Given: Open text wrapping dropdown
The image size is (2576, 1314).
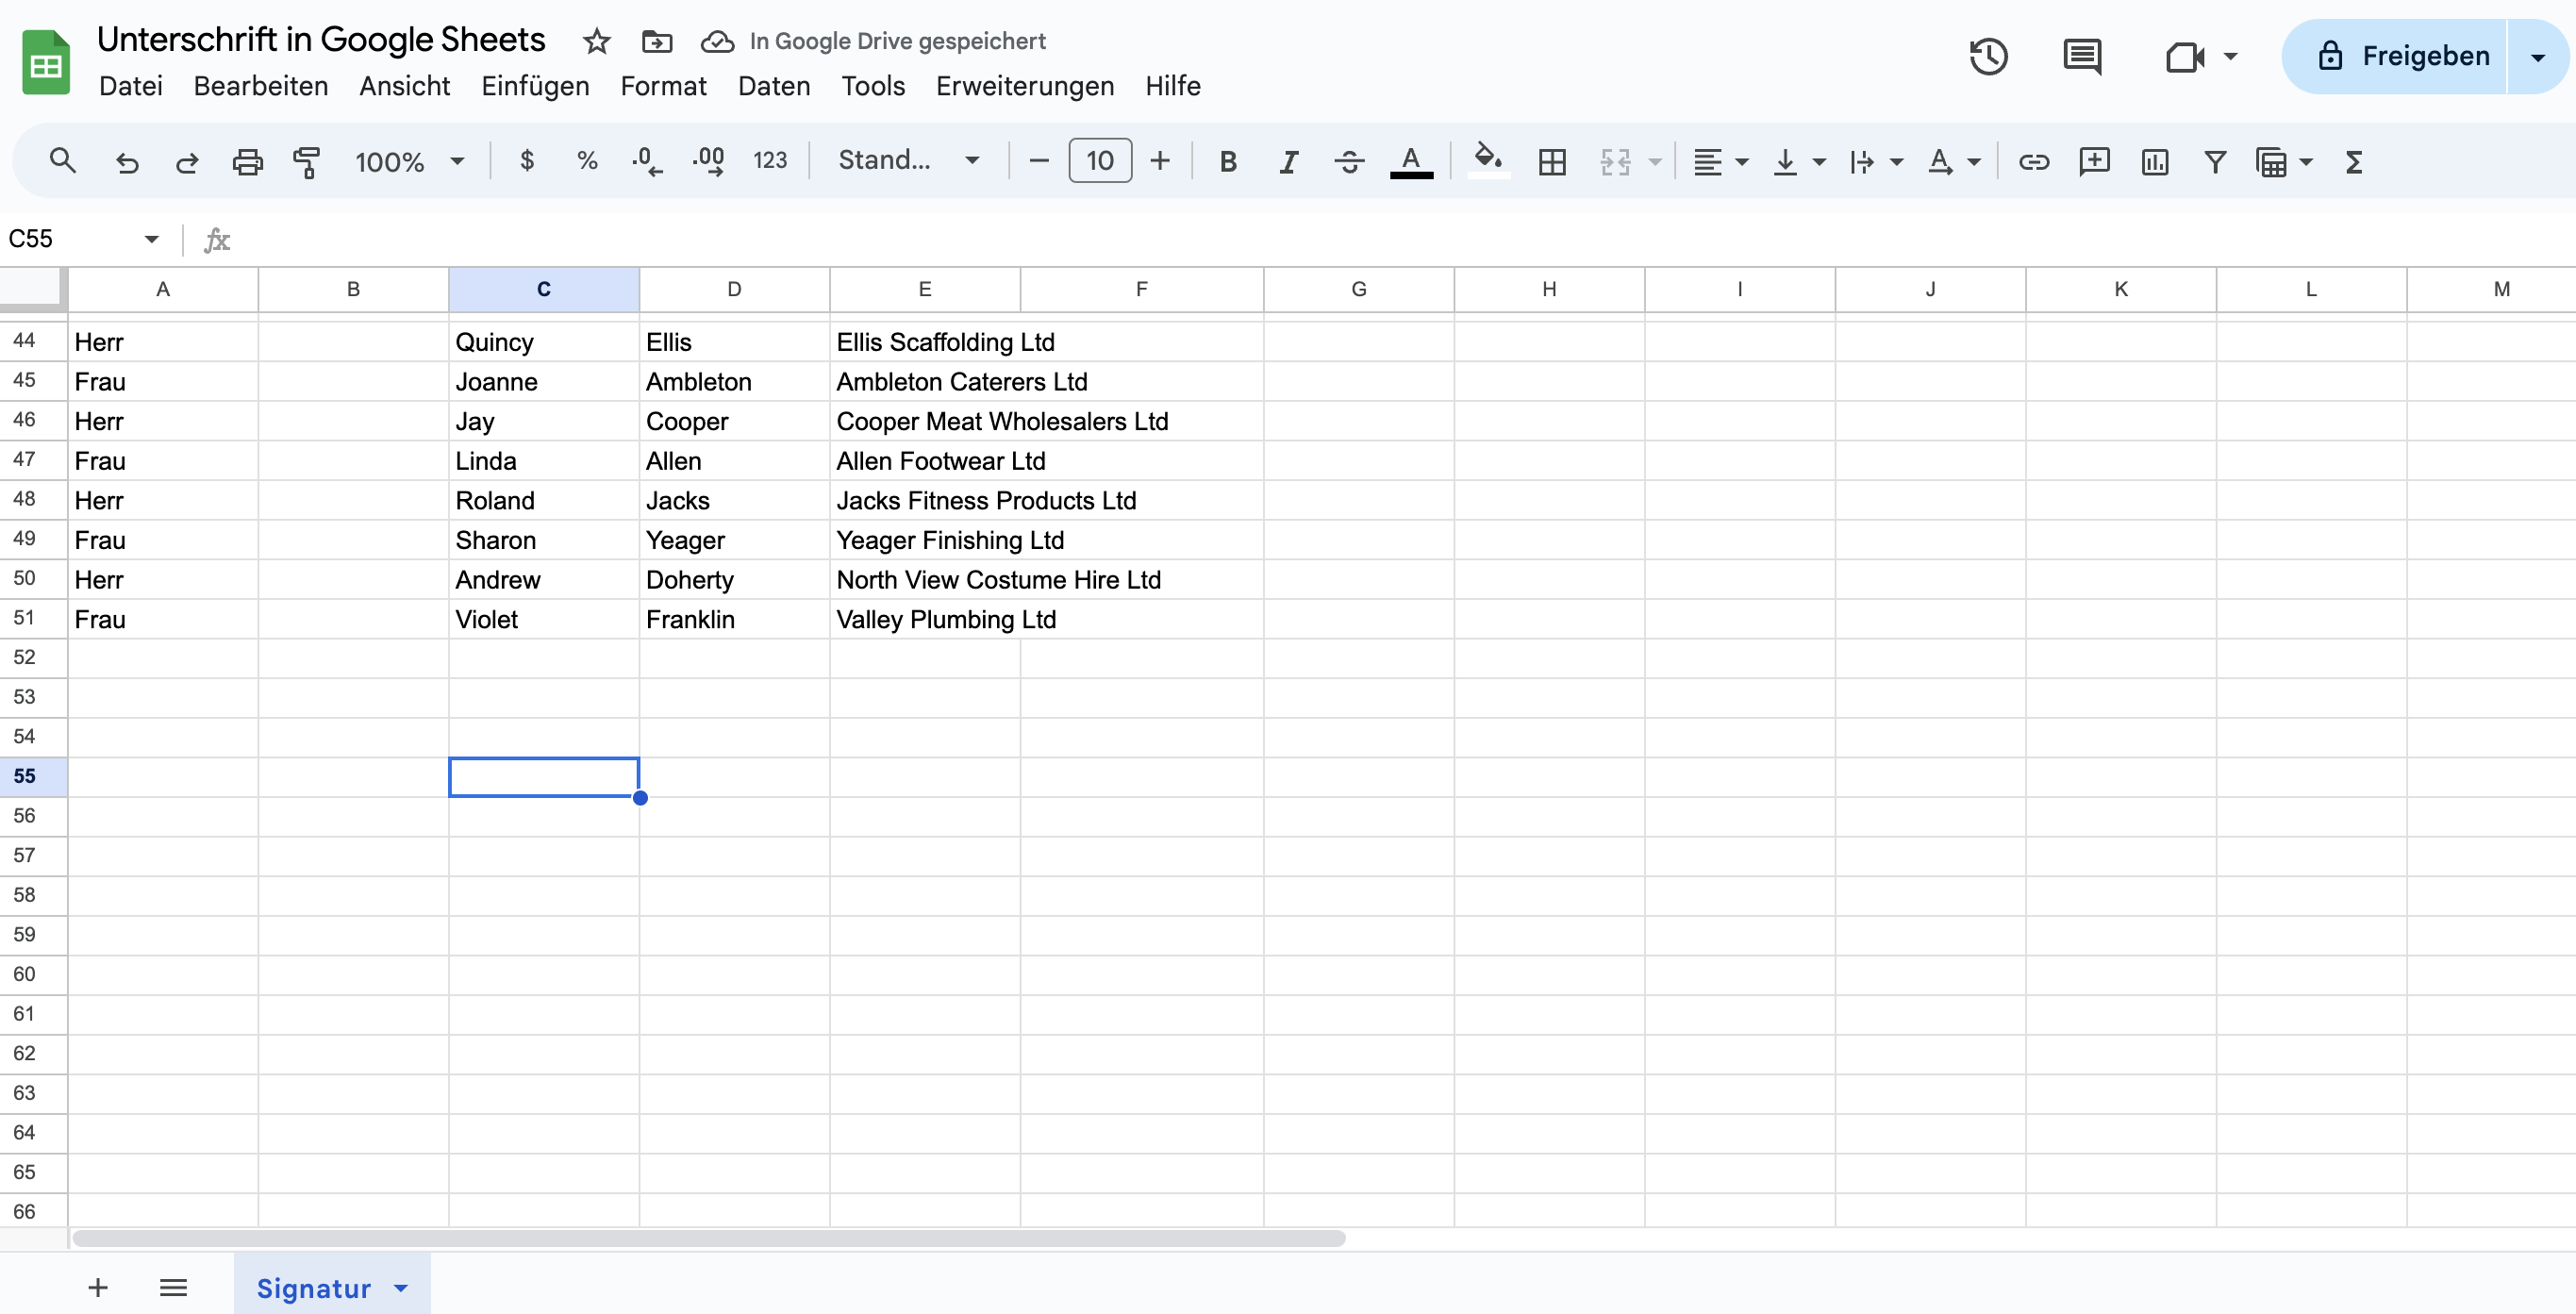Looking at the screenshot, I should coord(1875,161).
